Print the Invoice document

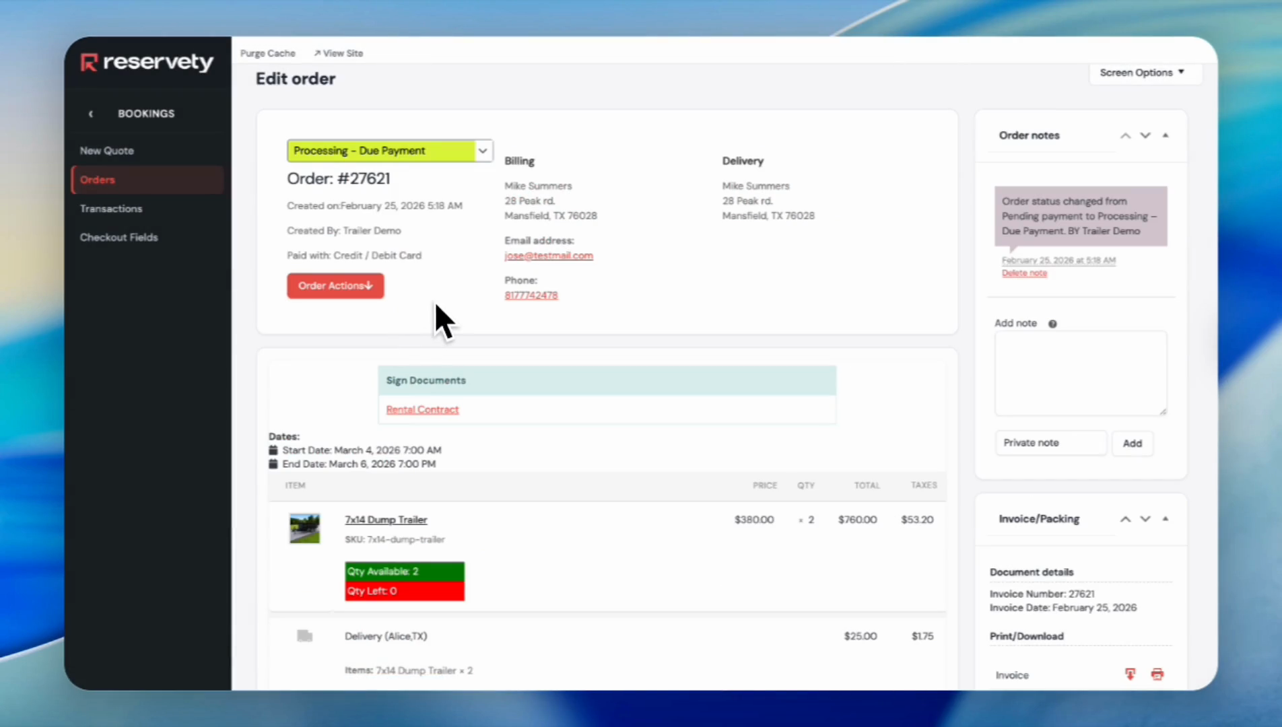pyautogui.click(x=1157, y=674)
